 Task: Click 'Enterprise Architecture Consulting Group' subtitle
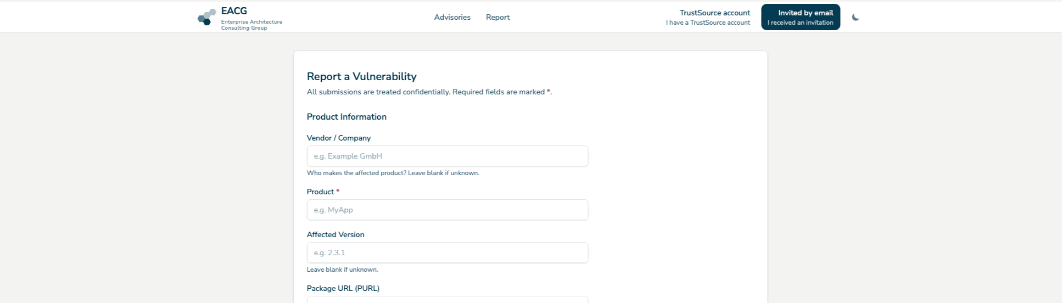point(251,25)
